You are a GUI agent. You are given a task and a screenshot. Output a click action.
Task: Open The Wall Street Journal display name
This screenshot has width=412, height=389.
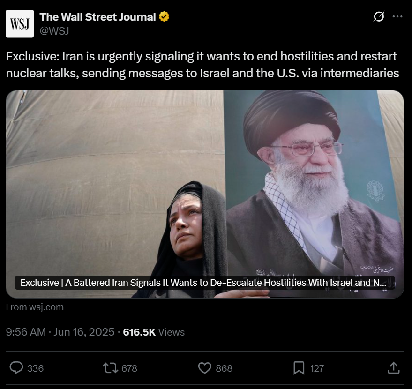click(x=98, y=17)
